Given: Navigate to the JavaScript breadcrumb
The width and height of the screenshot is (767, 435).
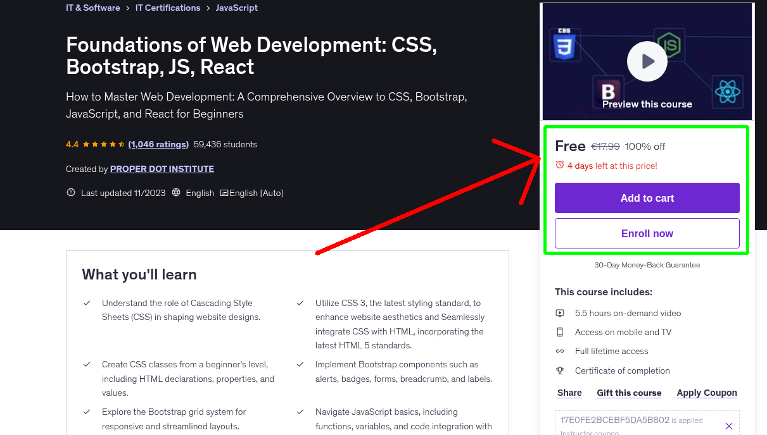Looking at the screenshot, I should (x=236, y=8).
